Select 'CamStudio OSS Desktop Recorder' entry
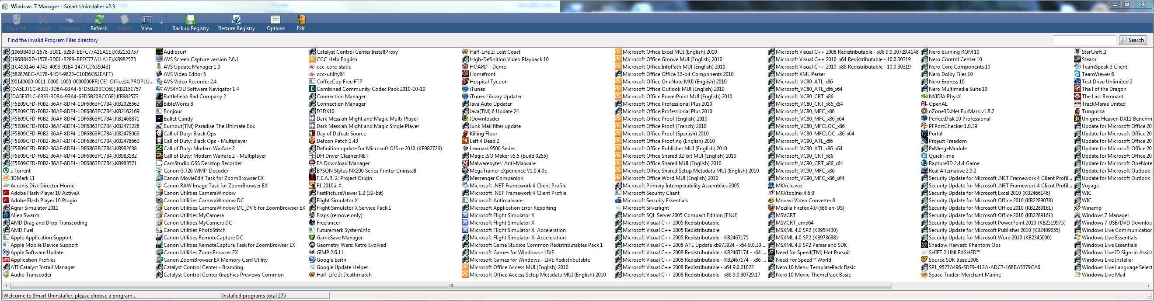The height and width of the screenshot is (301, 1154). [x=199, y=164]
